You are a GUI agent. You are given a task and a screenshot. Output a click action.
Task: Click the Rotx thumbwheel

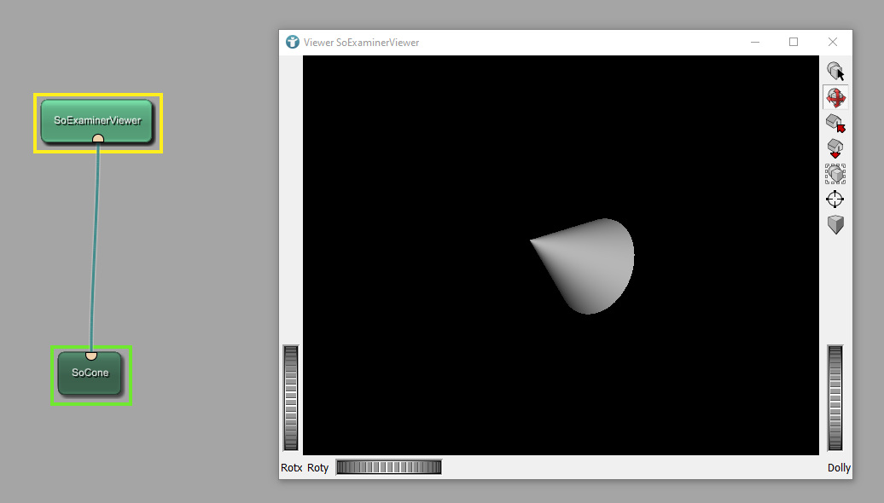pyautogui.click(x=291, y=397)
